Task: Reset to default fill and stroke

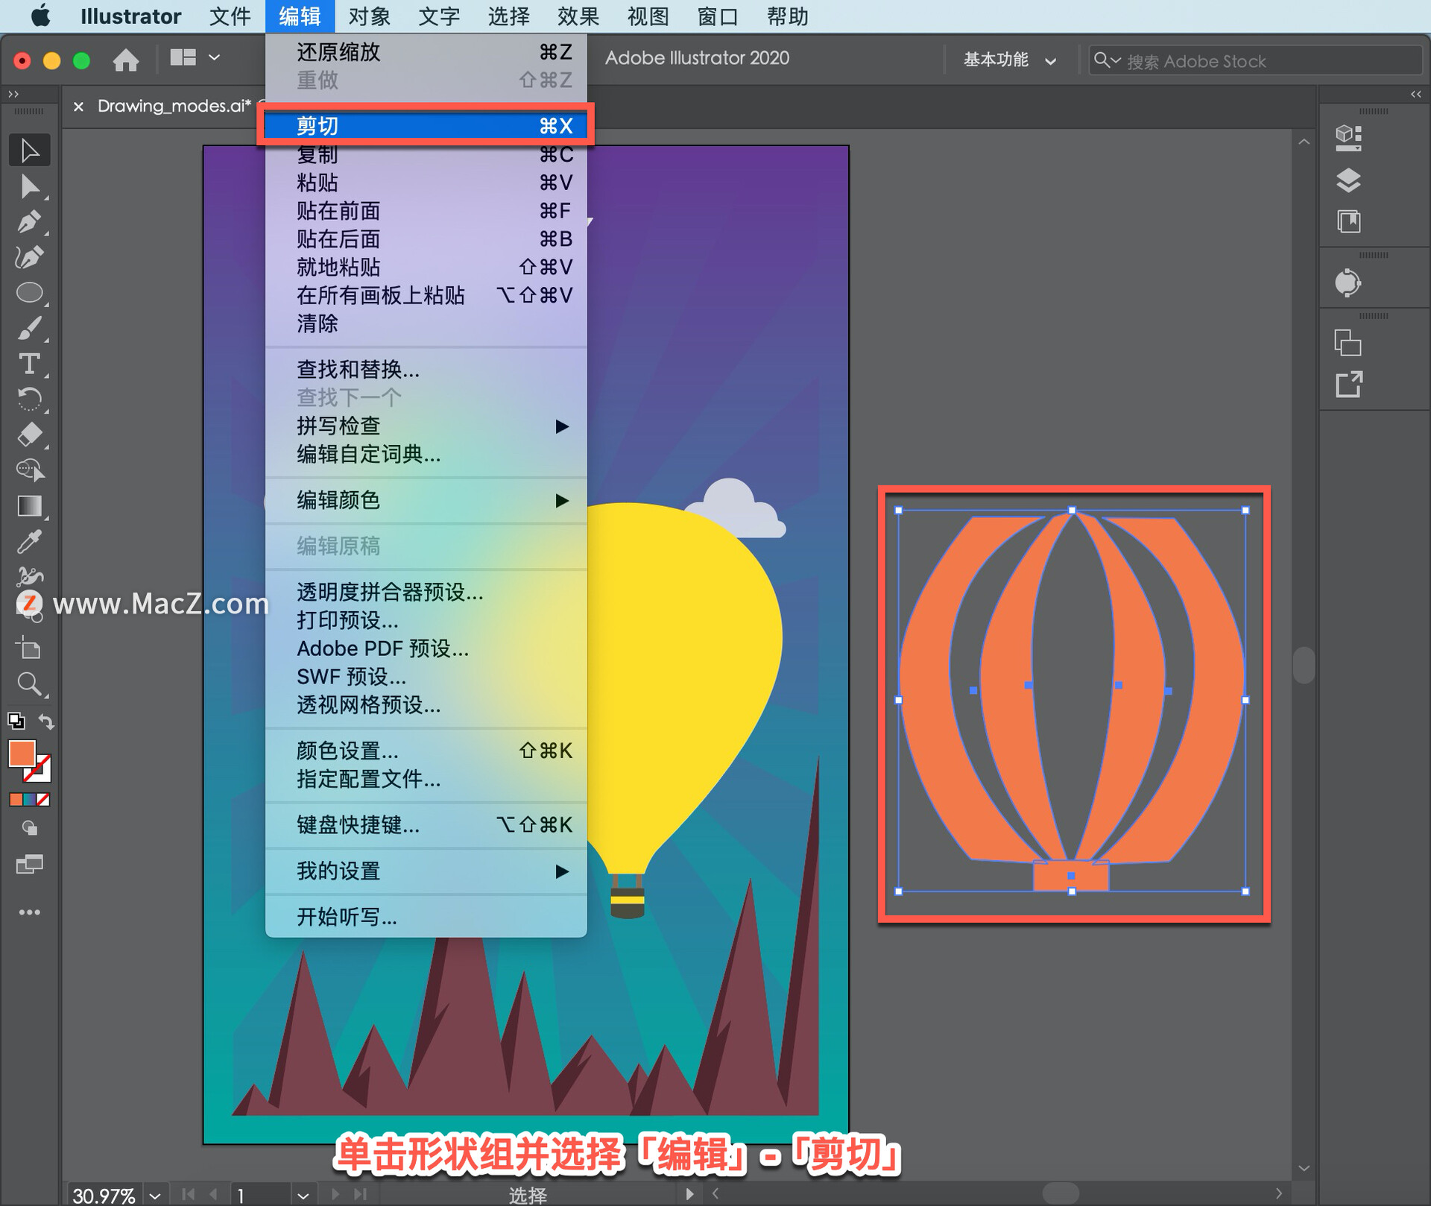Action: (x=16, y=721)
